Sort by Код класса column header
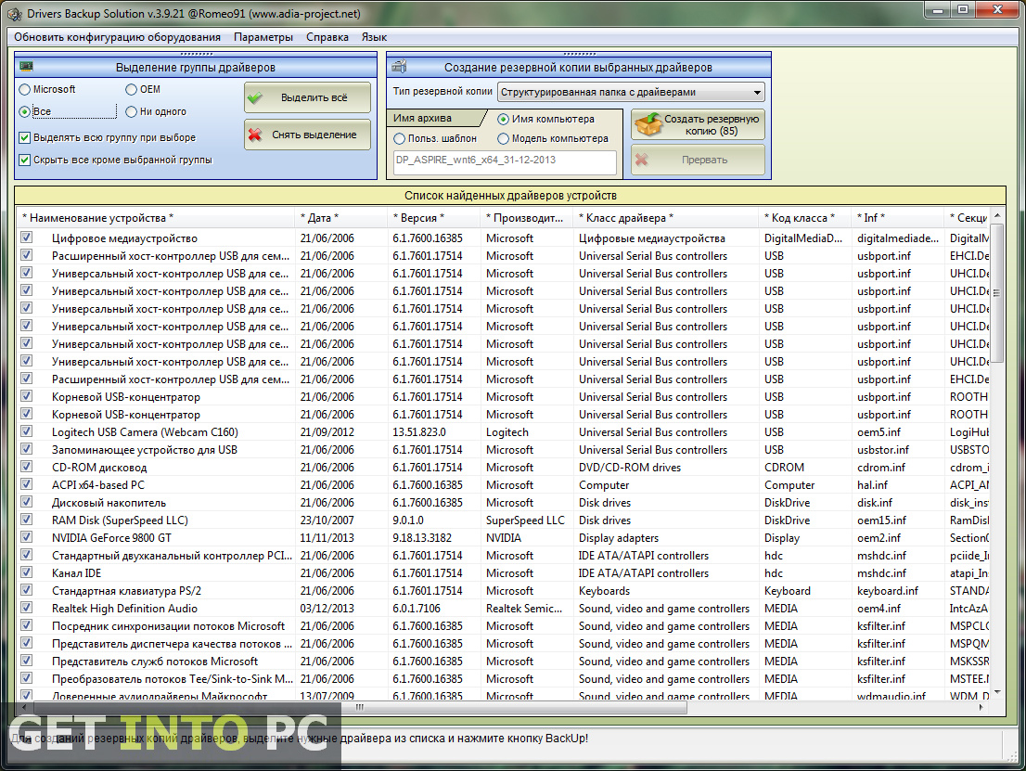Image resolution: width=1026 pixels, height=771 pixels. (806, 218)
